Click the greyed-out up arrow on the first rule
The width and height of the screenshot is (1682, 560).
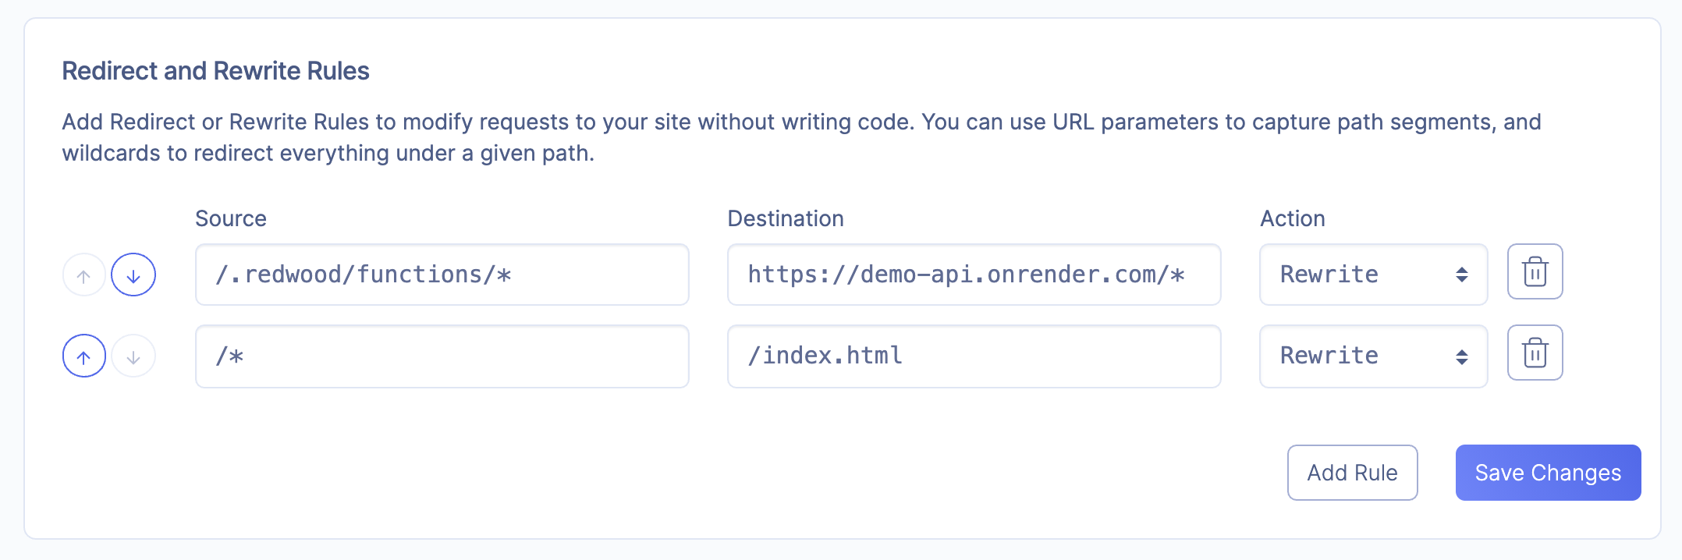point(84,275)
